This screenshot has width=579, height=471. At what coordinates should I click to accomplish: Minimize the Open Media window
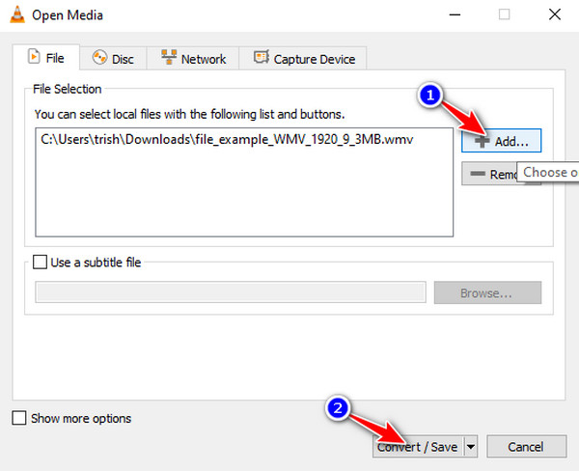(x=455, y=14)
